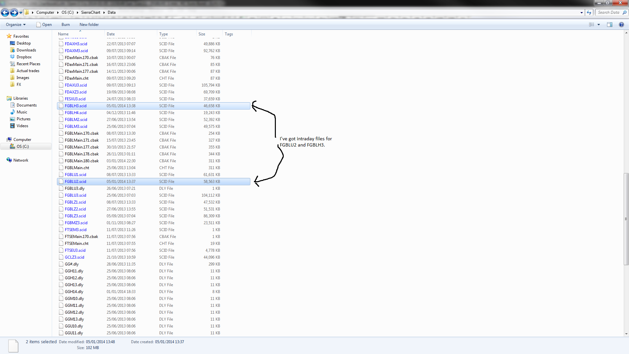Toggle the preview pane icon
629x354 pixels.
[x=610, y=25]
